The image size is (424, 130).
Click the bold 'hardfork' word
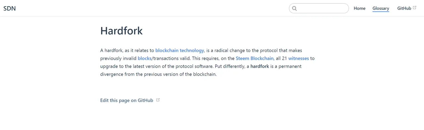(x=260, y=66)
